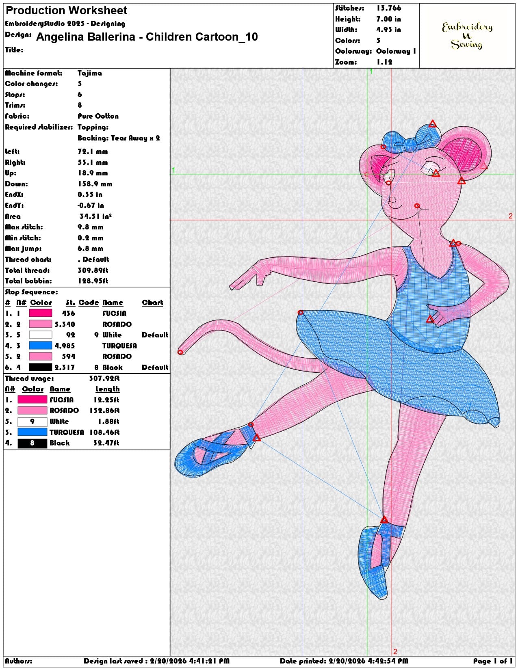Click the red triangle marker on the waist hand
The width and height of the screenshot is (518, 670).
pyautogui.click(x=430, y=320)
